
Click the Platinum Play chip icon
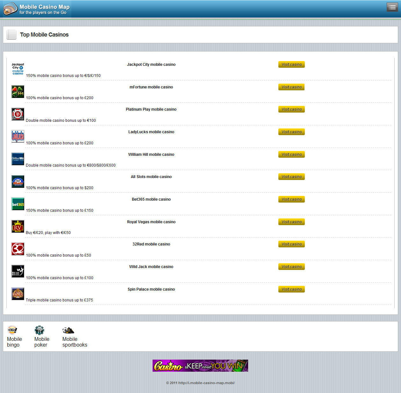pos(18,114)
